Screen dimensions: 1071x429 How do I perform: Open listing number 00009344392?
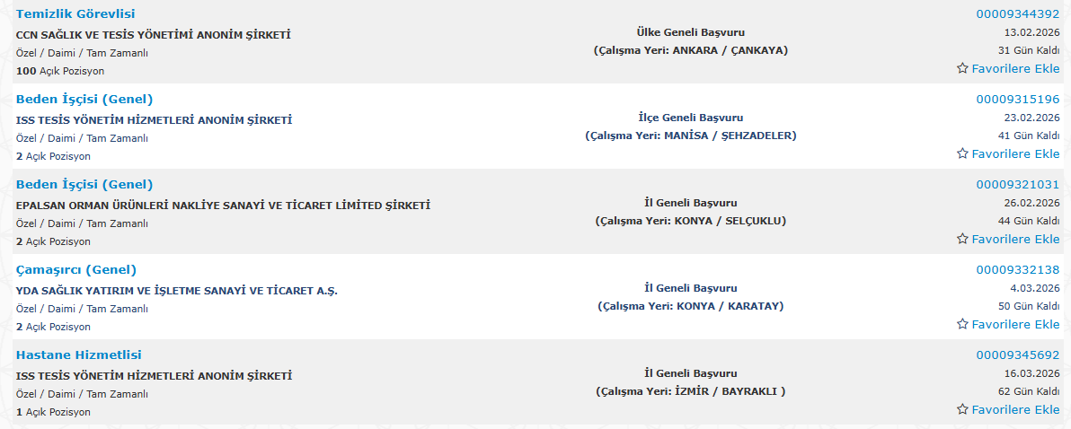click(1018, 14)
